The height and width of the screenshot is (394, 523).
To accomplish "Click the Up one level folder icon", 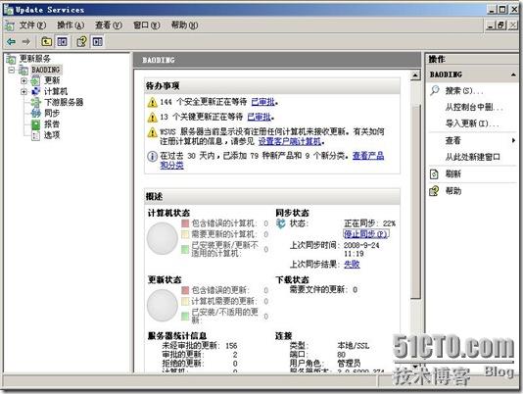I will point(46,42).
